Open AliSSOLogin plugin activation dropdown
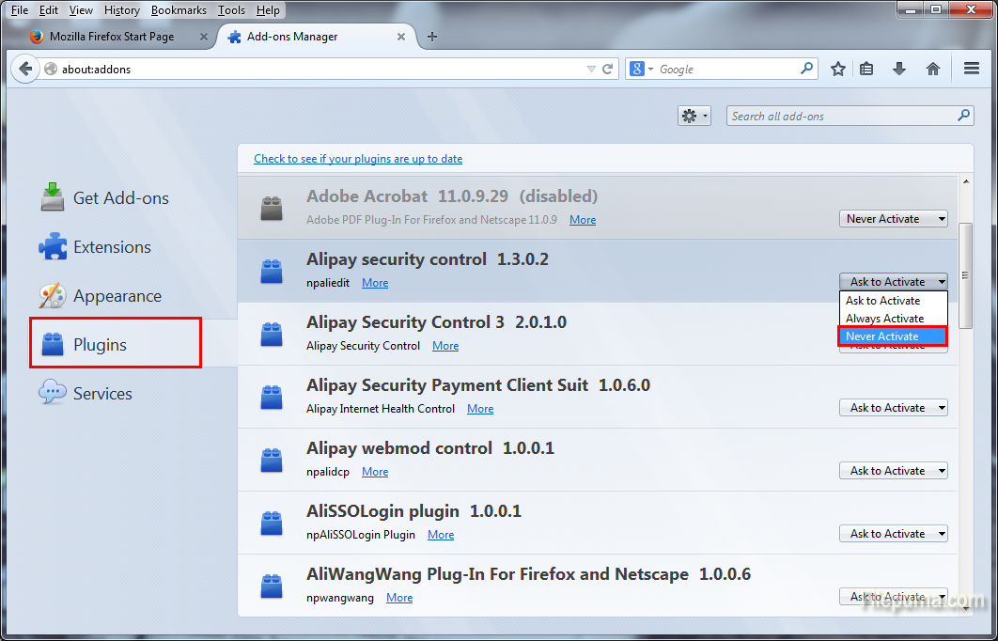998x641 pixels. tap(893, 534)
